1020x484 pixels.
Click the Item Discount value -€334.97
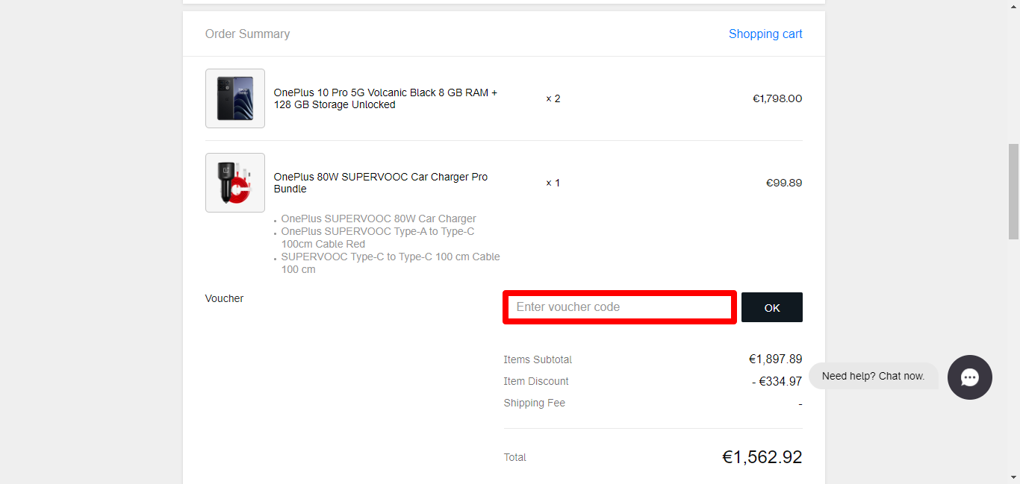777,382
